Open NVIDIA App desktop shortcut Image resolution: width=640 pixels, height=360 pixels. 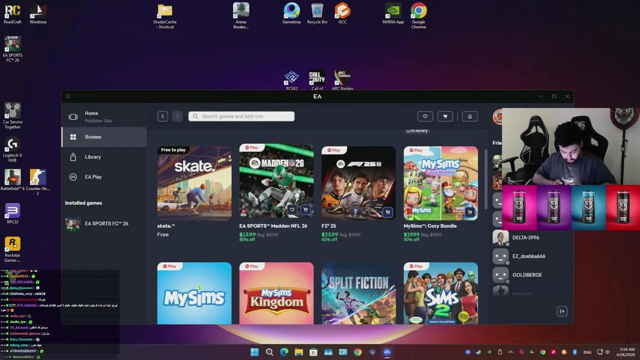[x=393, y=14]
